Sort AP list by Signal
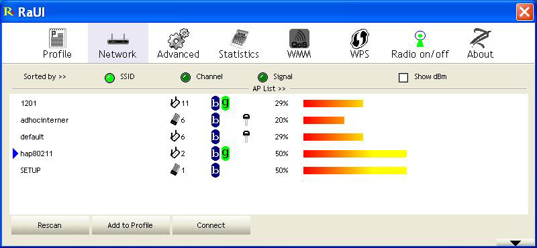 coord(262,77)
